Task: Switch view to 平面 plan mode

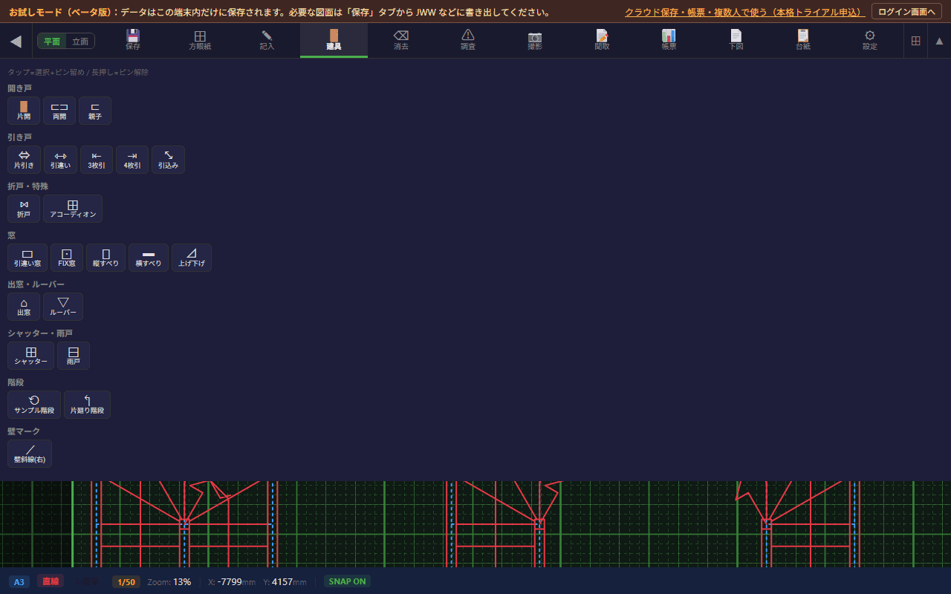Action: click(52, 42)
